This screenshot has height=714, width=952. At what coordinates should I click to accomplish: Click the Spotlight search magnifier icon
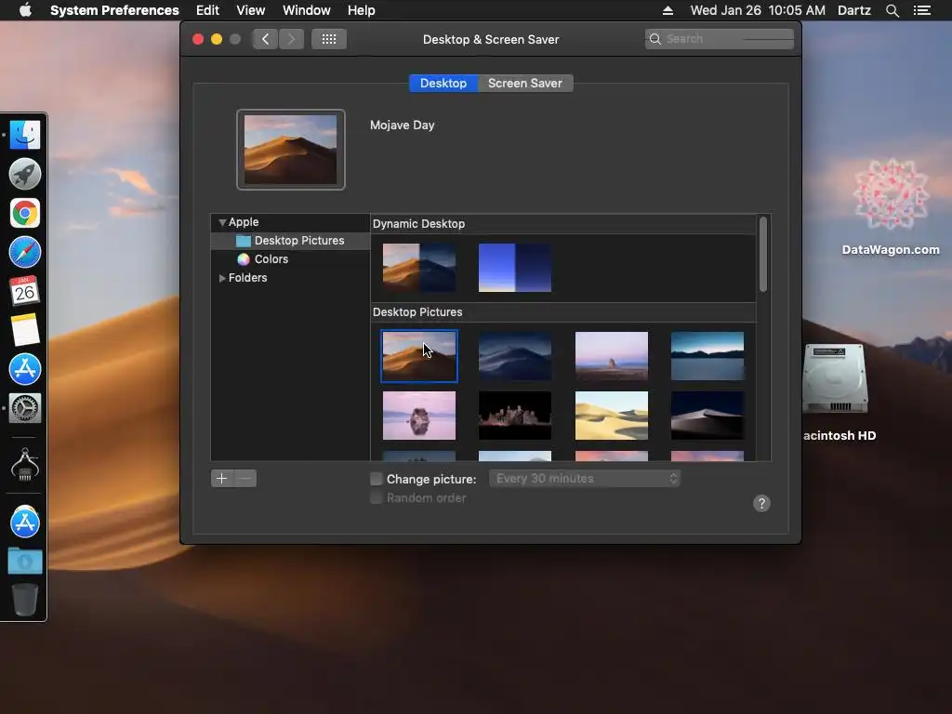(892, 10)
